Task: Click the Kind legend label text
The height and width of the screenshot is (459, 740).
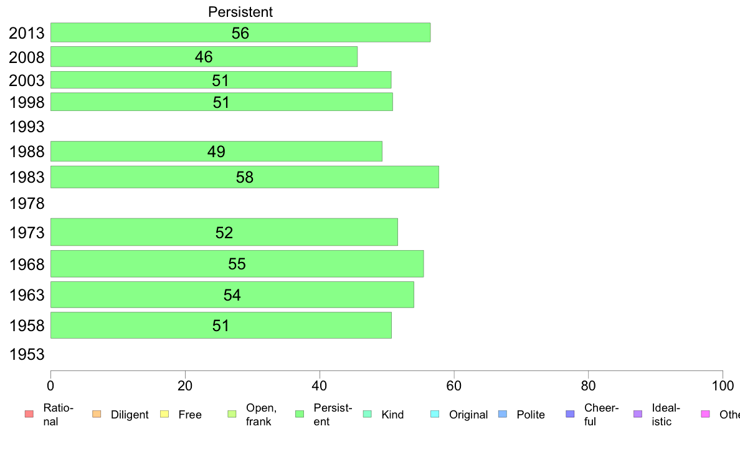Action: click(392, 415)
